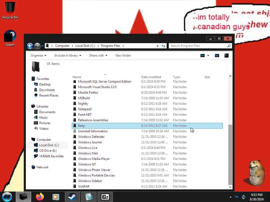The width and height of the screenshot is (270, 202).
Task: Launch Firefox from the taskbar
Action: tap(40, 197)
